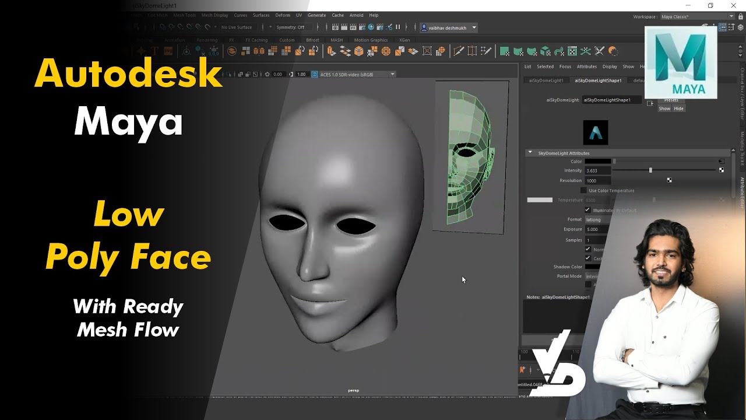
Task: Click the Arnold logo node thumbnail
Action: pos(596,132)
